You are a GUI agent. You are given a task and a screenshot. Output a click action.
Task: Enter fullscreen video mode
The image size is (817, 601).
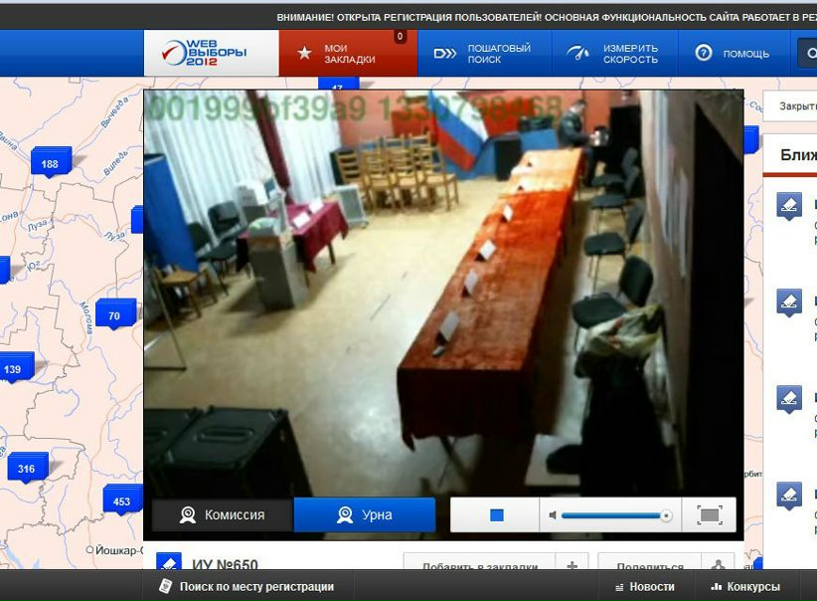[709, 514]
